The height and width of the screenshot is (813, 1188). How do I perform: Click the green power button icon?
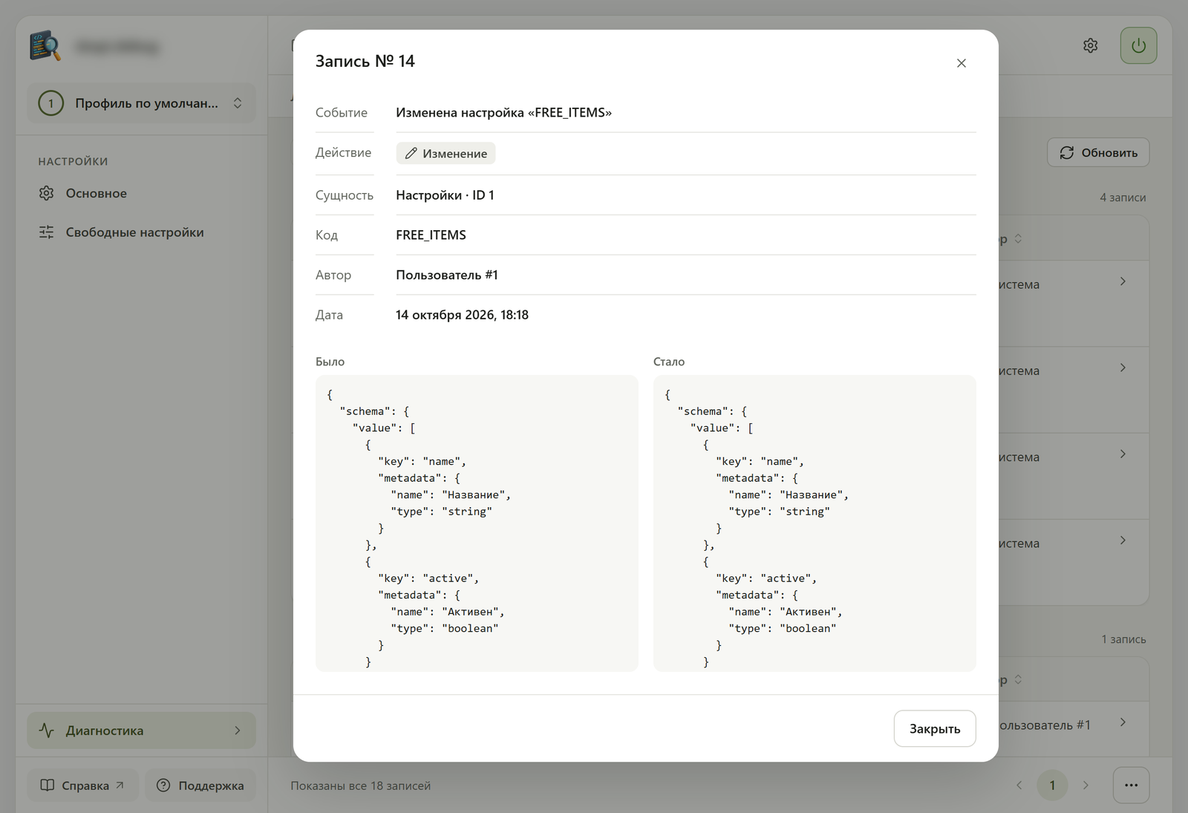1138,45
